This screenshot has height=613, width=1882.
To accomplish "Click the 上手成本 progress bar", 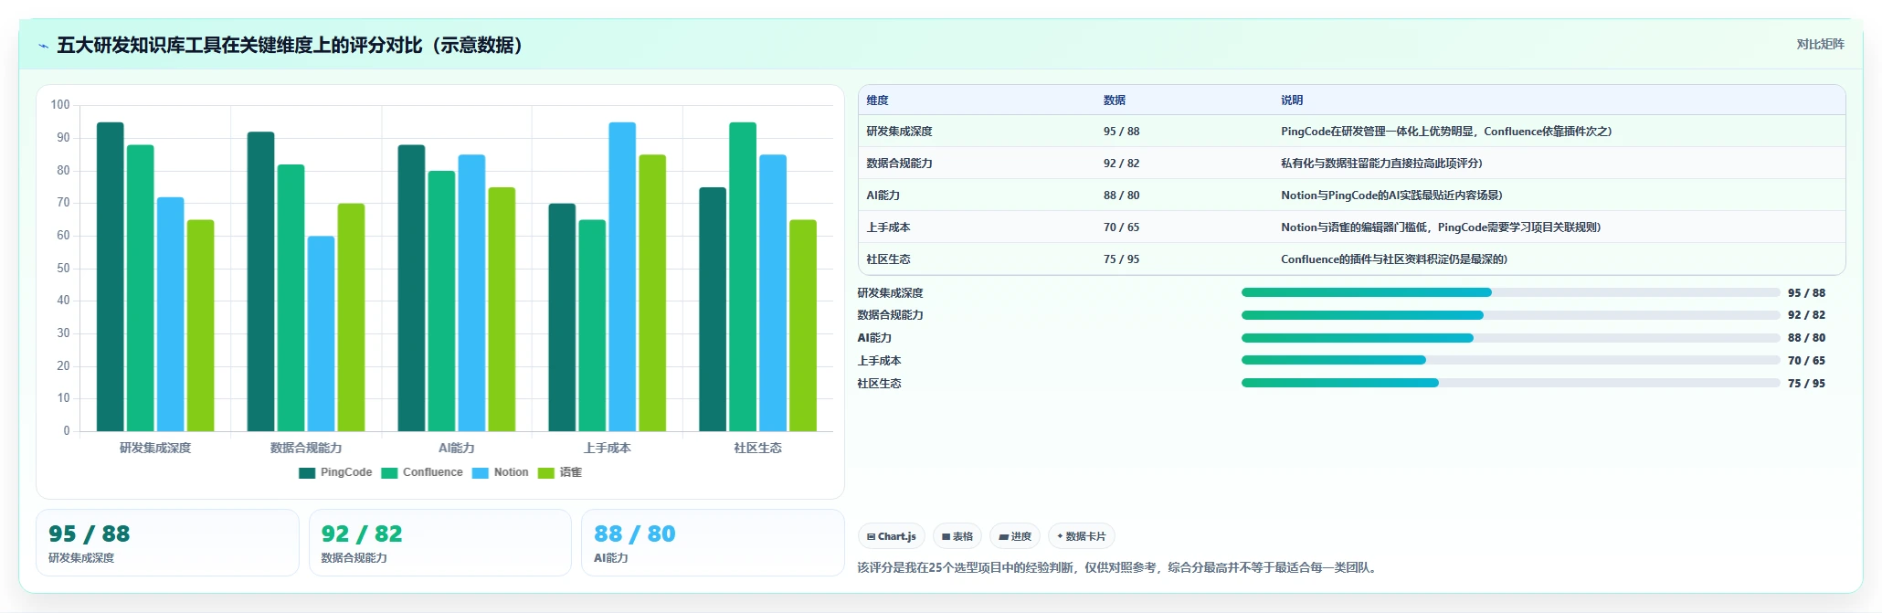I will [x=1510, y=360].
